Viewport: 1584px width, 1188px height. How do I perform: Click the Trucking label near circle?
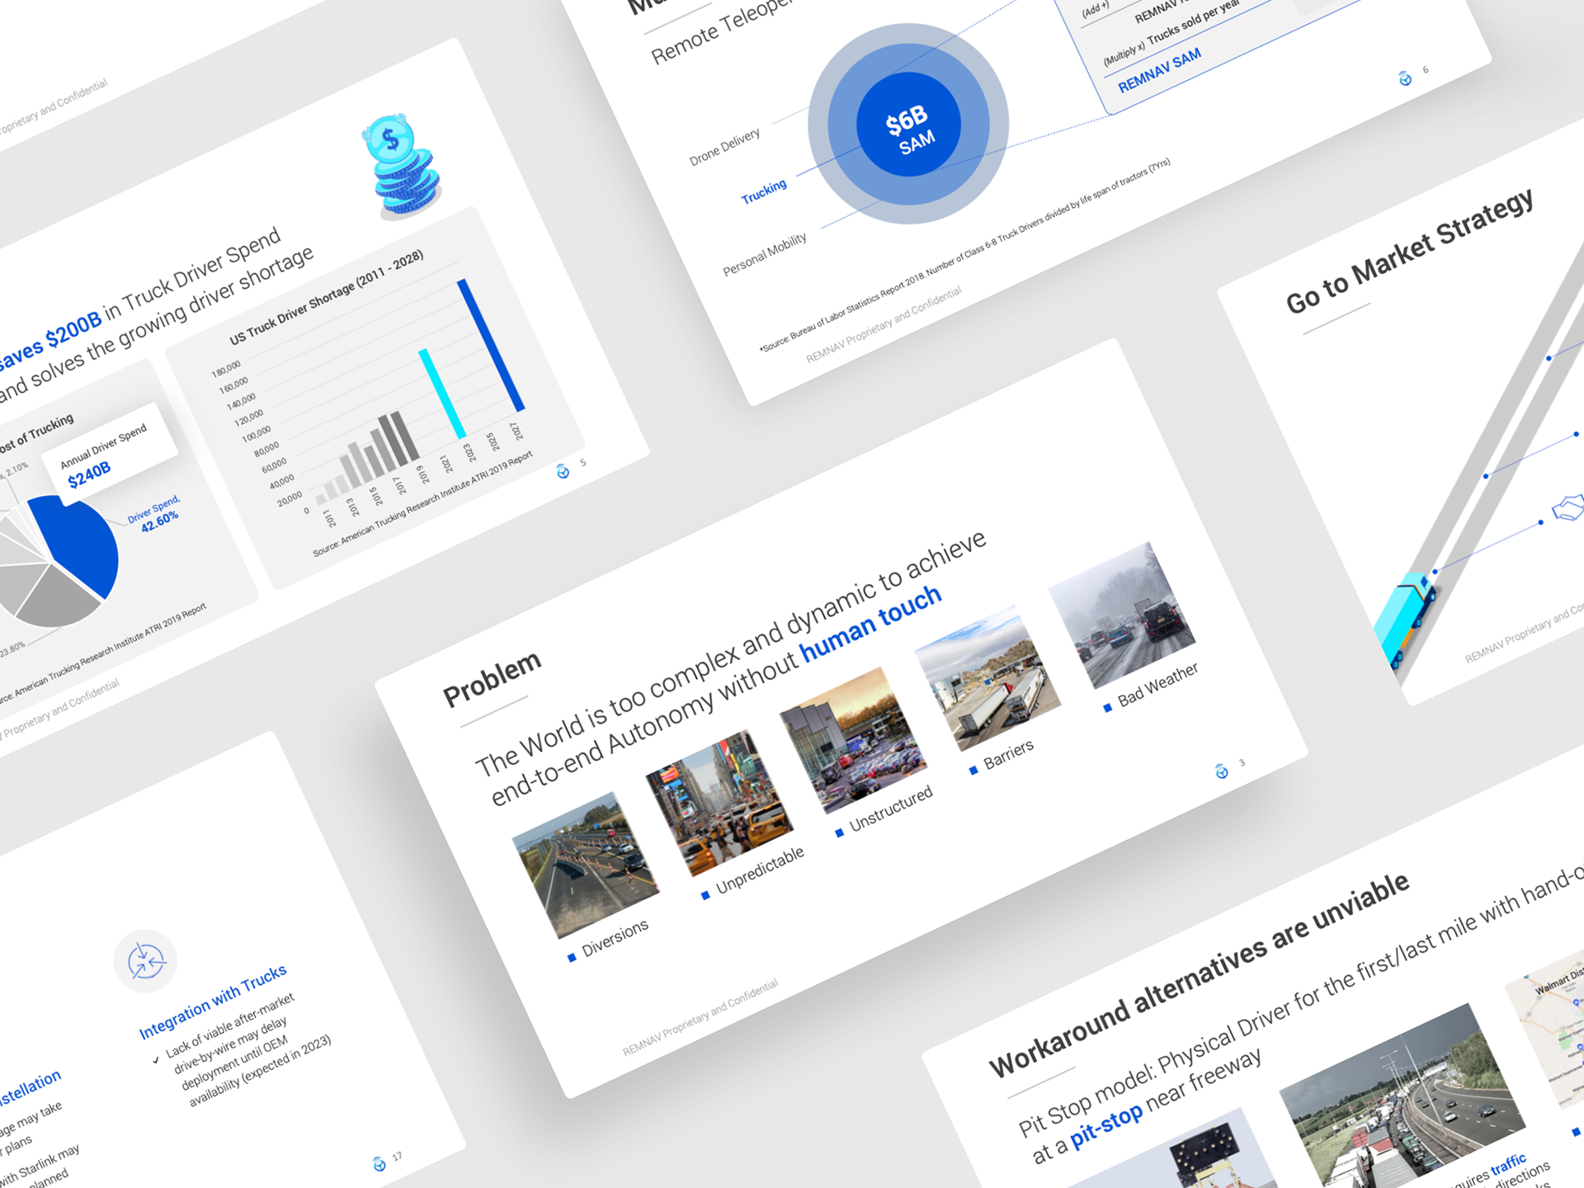click(763, 191)
